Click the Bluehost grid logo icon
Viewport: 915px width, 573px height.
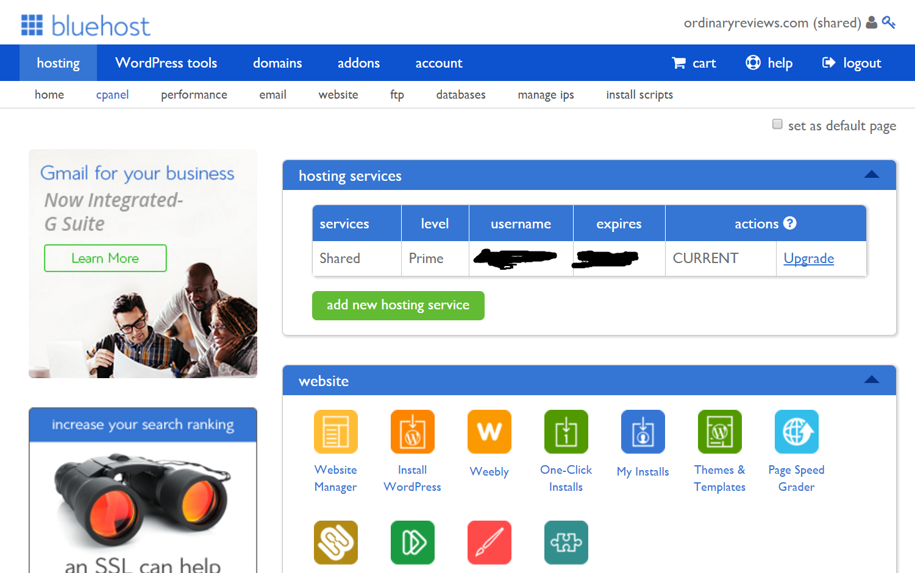32,25
